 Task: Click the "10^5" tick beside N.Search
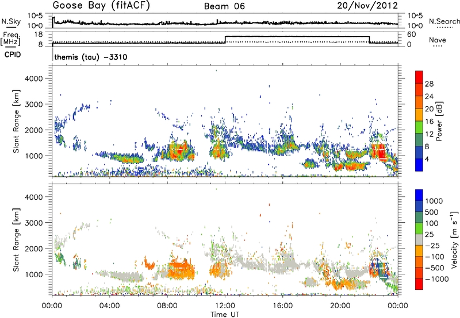pyautogui.click(x=415, y=16)
